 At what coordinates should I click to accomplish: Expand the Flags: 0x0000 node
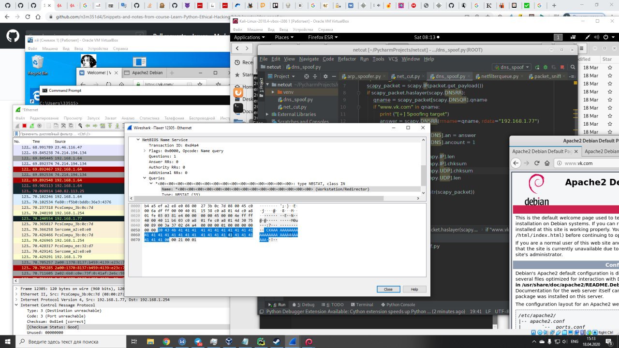pos(145,151)
